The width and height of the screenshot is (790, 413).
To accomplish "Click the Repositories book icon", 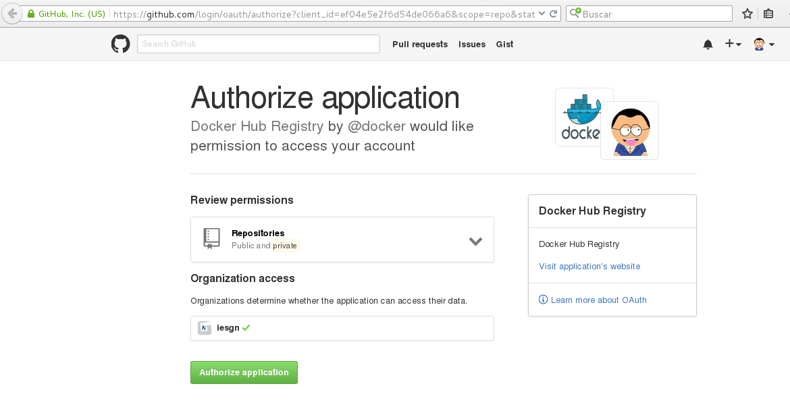I will click(x=212, y=239).
